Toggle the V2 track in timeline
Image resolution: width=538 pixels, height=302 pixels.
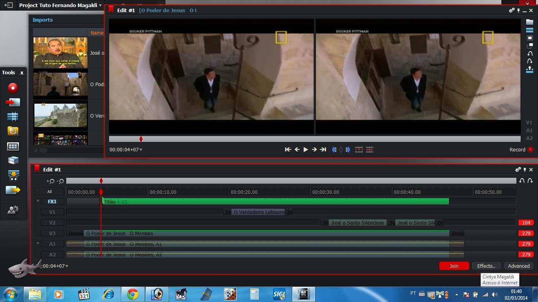(52, 223)
